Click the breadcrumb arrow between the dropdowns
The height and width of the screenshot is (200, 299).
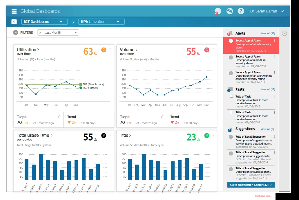(73, 22)
